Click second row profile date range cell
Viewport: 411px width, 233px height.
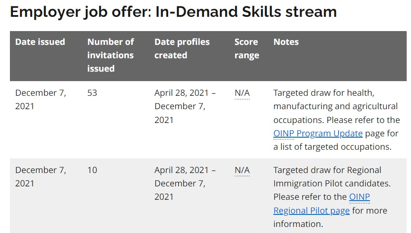tap(185, 184)
